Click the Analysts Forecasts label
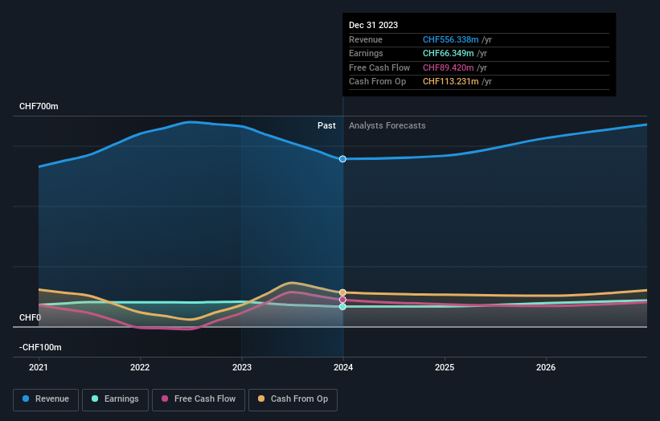The width and height of the screenshot is (660, 421). pyautogui.click(x=387, y=125)
